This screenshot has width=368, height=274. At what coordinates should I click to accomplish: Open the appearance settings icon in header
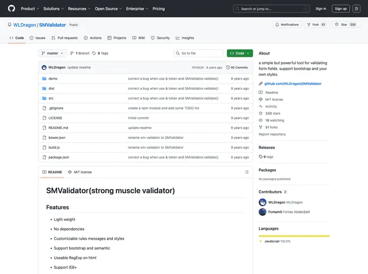point(356,9)
